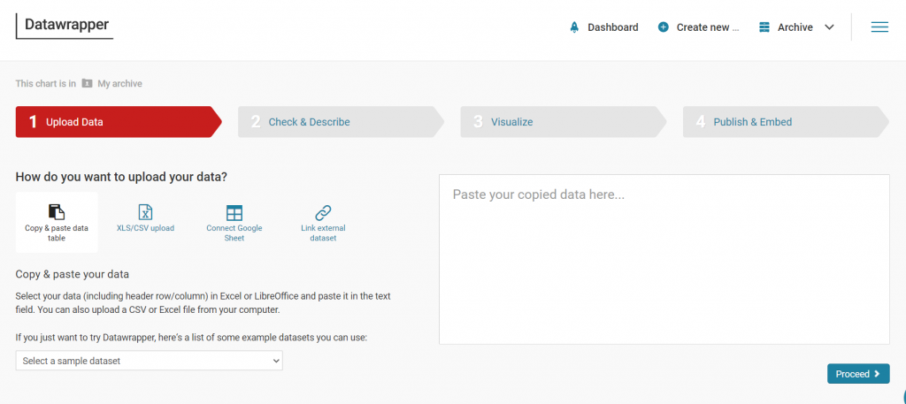906x404 pixels.
Task: Select Copy & paste data table option
Action: pos(57,222)
